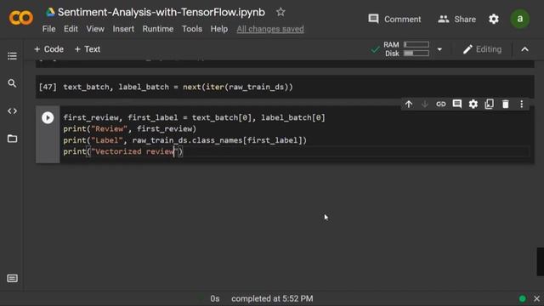Viewport: 544px width, 306px height.
Task: Click the Vectorized review code line
Action: coord(122,151)
